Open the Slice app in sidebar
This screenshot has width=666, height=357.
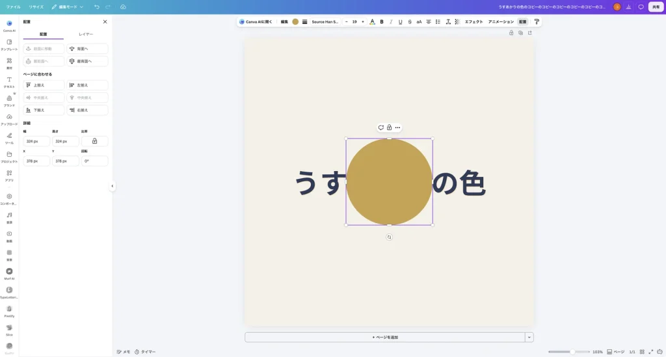point(9,330)
